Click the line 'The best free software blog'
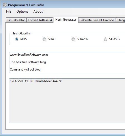The image size is (125, 136). click(x=28, y=62)
